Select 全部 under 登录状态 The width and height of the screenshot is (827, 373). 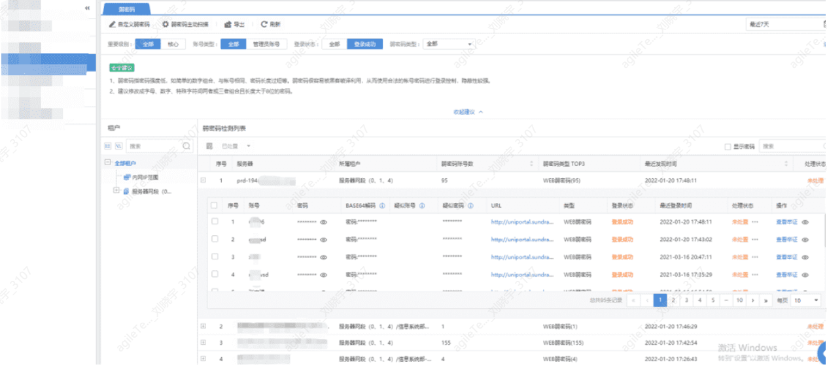[334, 44]
